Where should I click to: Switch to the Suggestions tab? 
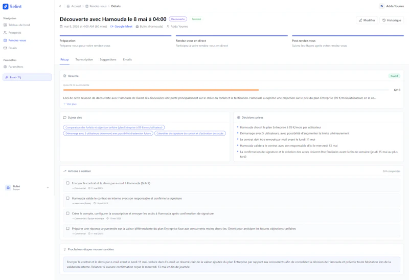(108, 59)
